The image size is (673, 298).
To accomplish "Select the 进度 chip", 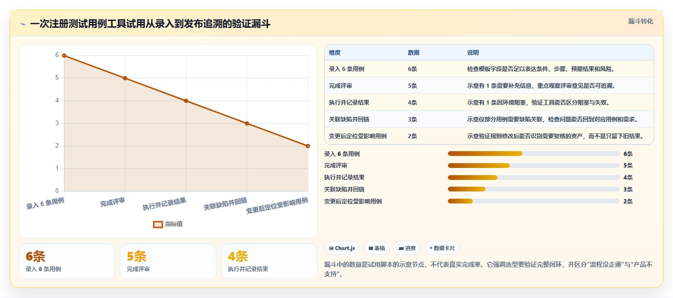I will [x=407, y=248].
